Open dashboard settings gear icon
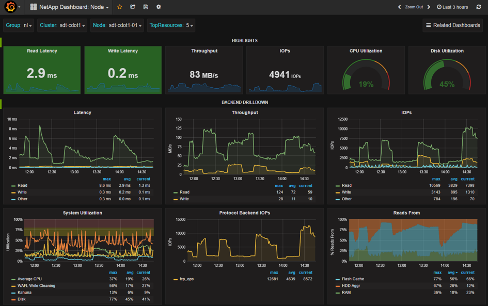Image resolution: width=488 pixels, height=306 pixels. pos(159,7)
